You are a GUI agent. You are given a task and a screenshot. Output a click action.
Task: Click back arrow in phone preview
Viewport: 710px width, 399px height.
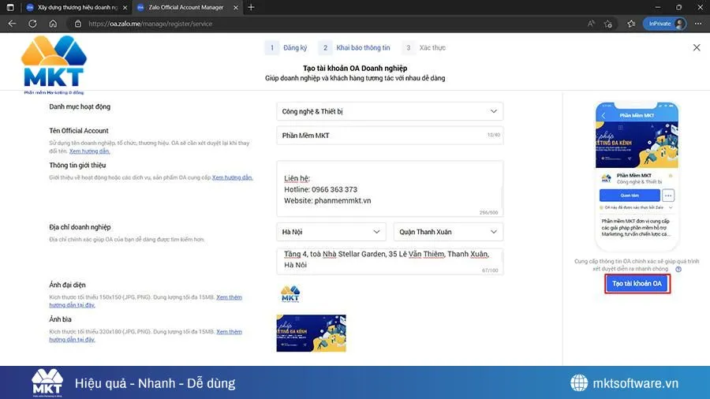tap(603, 116)
